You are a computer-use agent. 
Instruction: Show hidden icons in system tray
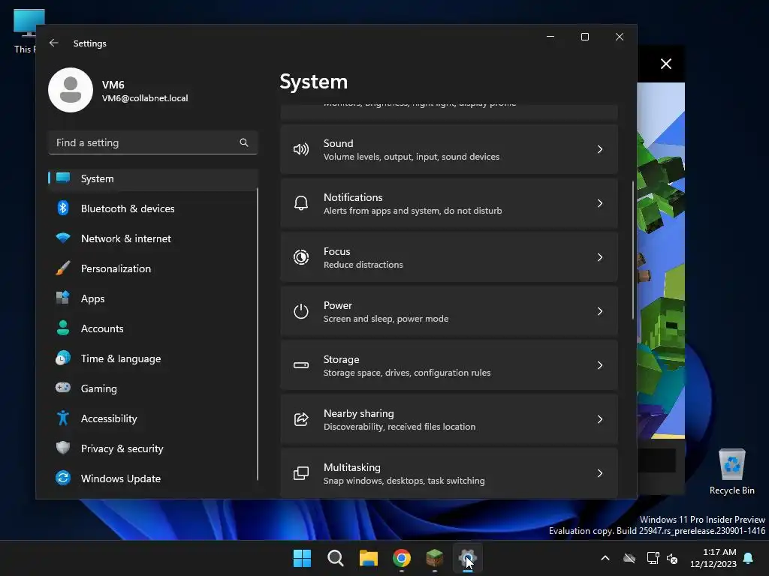click(605, 558)
